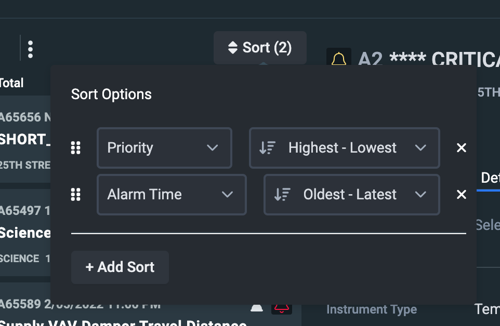Screen dimensions: 500x326
Task: Open the Alarm Time sort field dropdown
Action: pos(172,195)
